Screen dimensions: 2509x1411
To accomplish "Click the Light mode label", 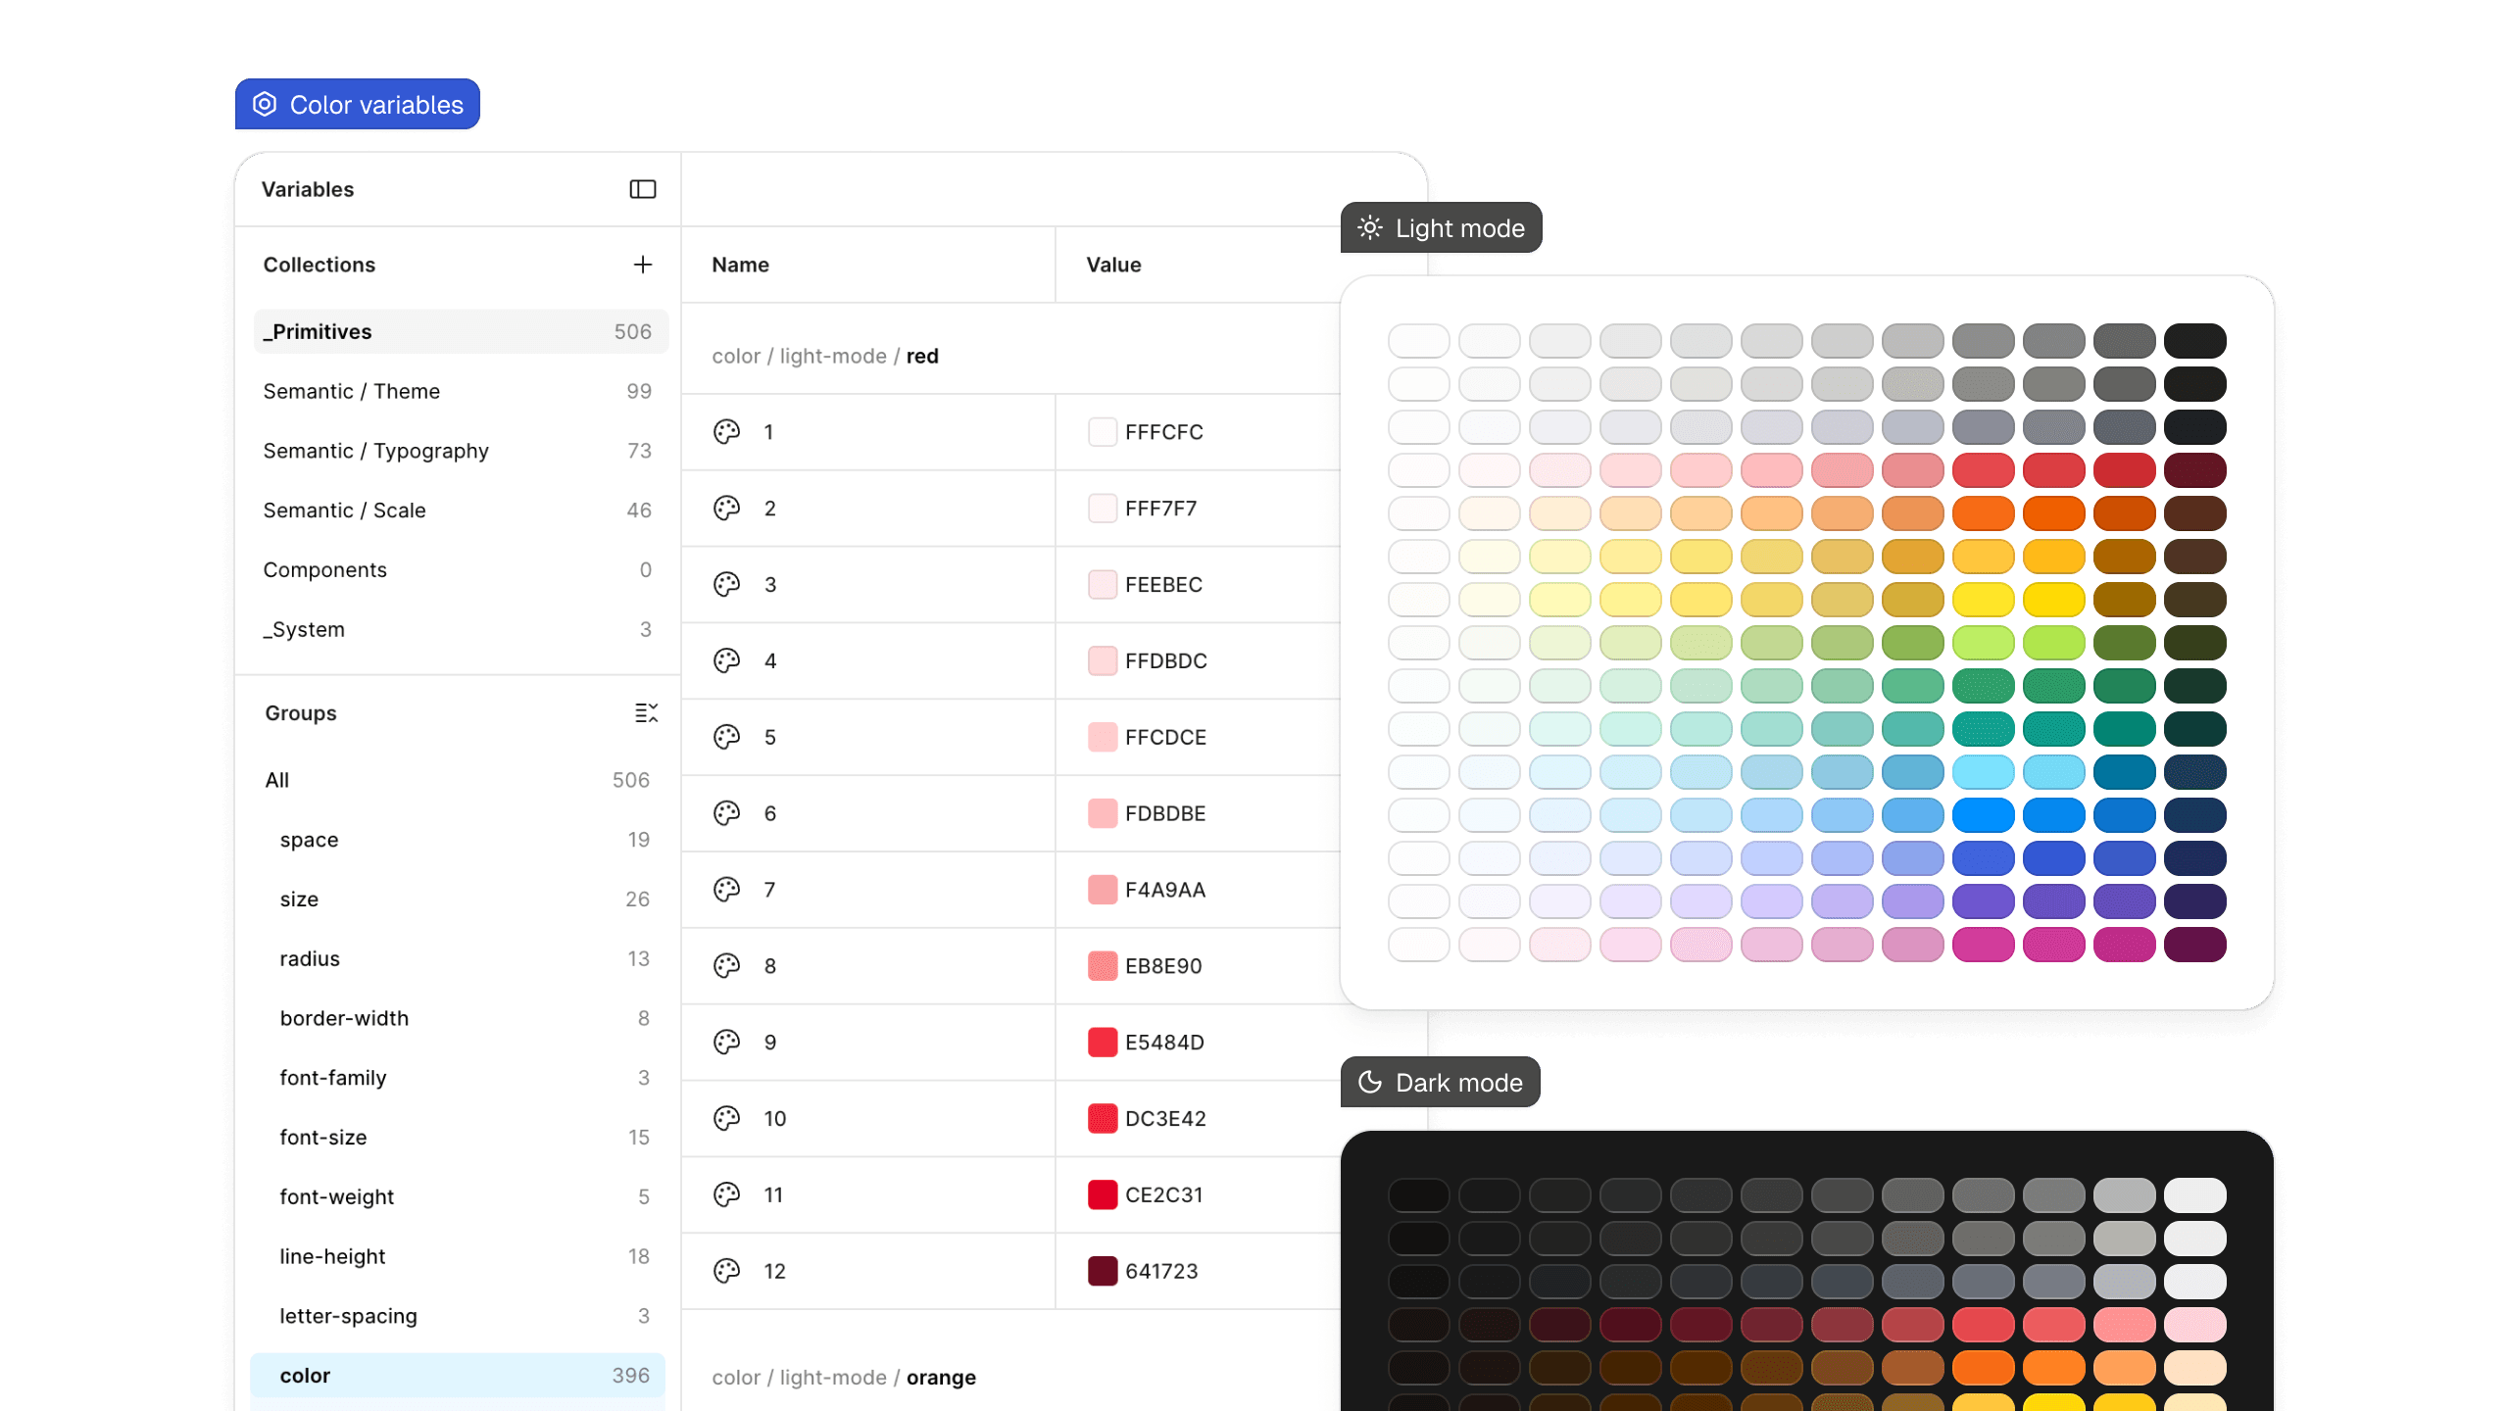I will [x=1441, y=228].
